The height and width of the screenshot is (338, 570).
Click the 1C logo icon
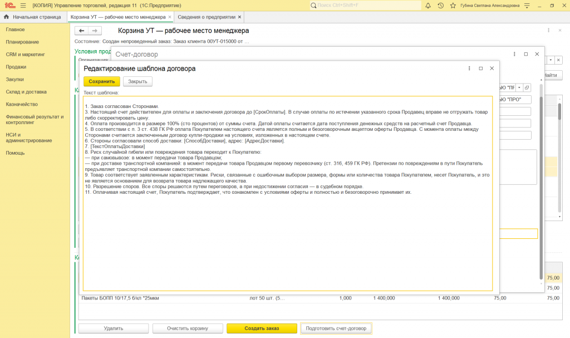click(x=10, y=6)
